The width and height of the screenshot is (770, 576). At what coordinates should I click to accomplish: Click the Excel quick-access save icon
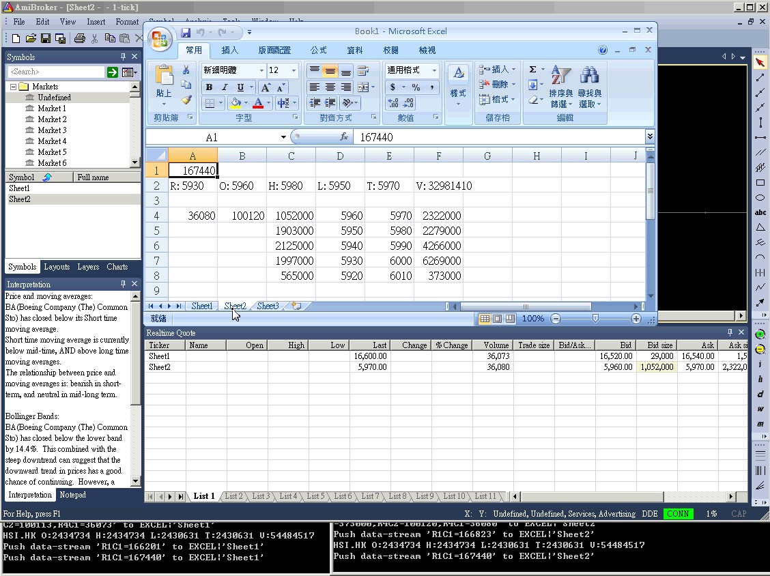(x=186, y=32)
